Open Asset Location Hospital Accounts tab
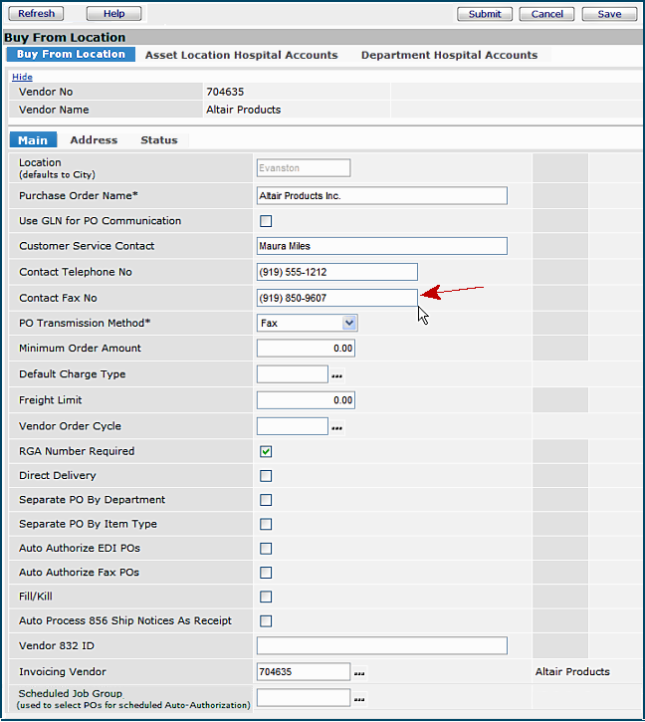Image resolution: width=645 pixels, height=722 pixels. pyautogui.click(x=241, y=55)
